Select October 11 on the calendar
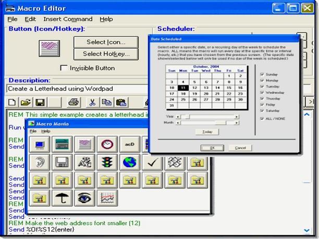This screenshot has width=319, height=239. (183, 88)
